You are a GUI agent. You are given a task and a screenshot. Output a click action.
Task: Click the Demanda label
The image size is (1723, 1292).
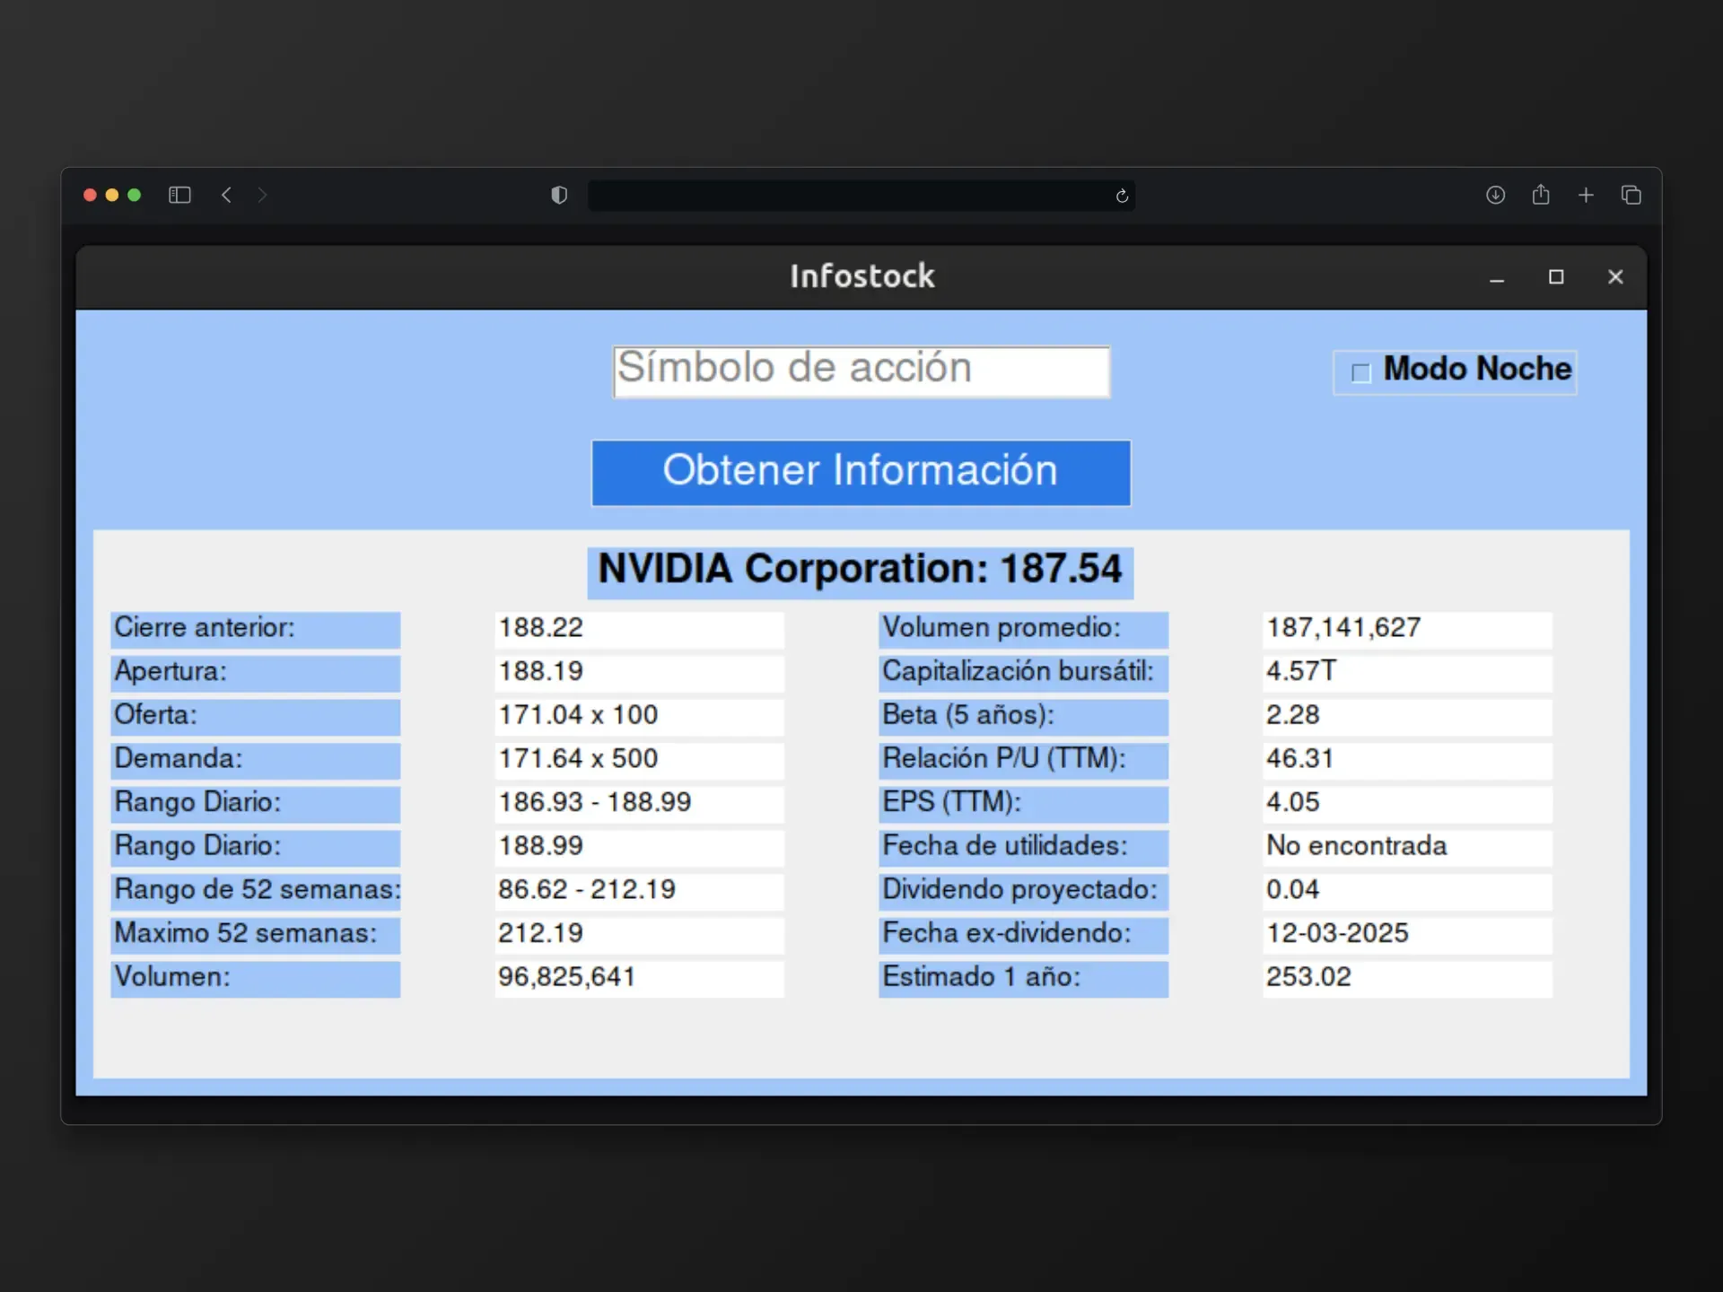[255, 761]
